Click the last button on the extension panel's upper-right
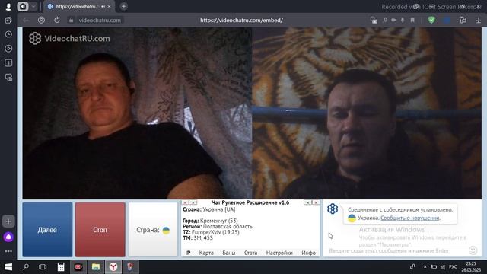Screen dimensions: 487x274 click(x=316, y=202)
